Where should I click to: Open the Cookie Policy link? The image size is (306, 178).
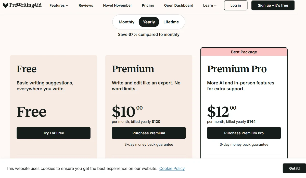[172, 168]
